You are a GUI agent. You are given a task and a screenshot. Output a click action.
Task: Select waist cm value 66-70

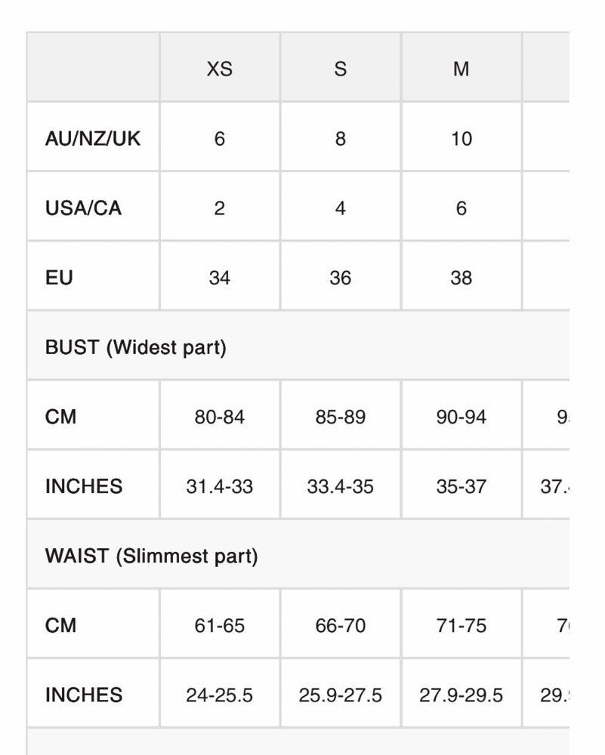click(x=341, y=625)
